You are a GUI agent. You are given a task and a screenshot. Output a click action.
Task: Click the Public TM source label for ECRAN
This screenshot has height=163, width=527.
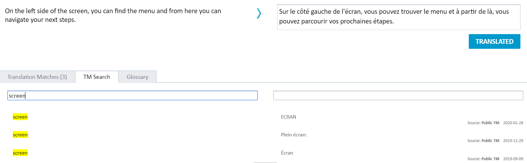pyautogui.click(x=483, y=123)
